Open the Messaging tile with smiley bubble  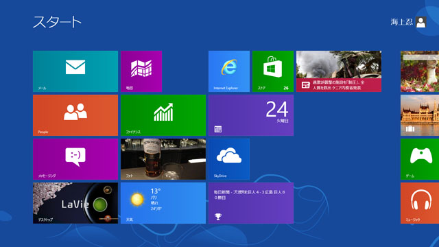[75, 159]
